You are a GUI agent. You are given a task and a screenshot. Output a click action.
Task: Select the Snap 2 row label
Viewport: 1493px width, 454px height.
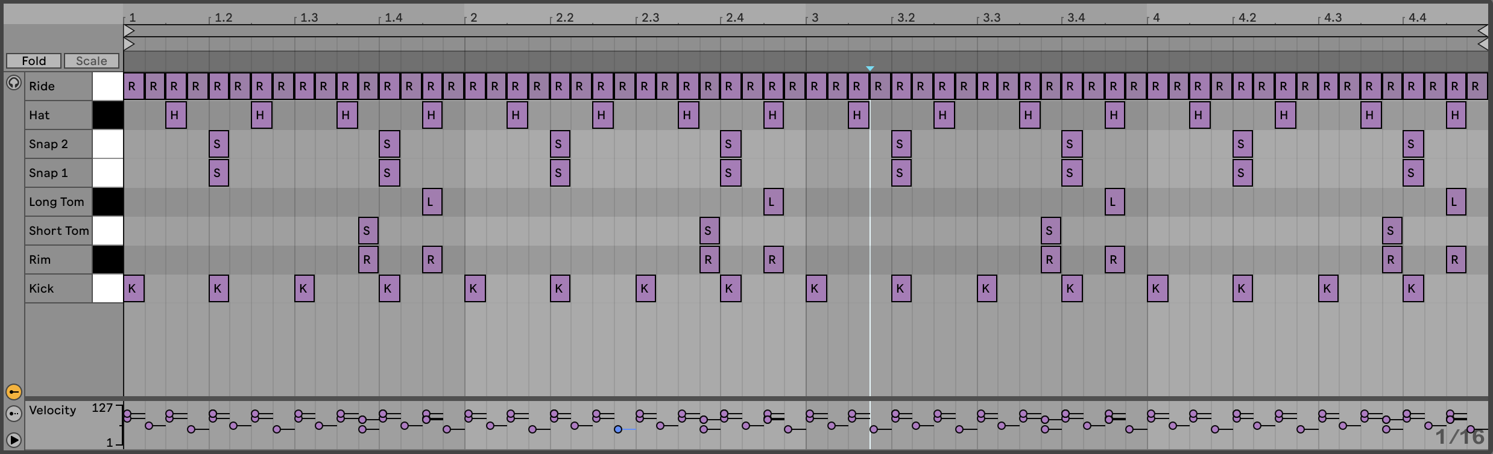[x=58, y=144]
